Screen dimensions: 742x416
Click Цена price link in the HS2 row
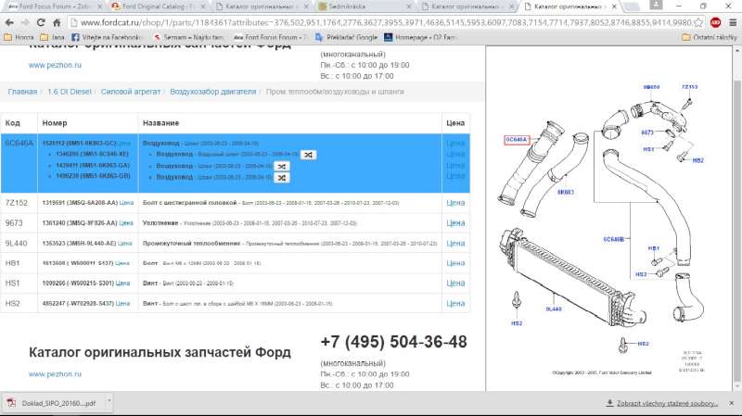click(455, 303)
